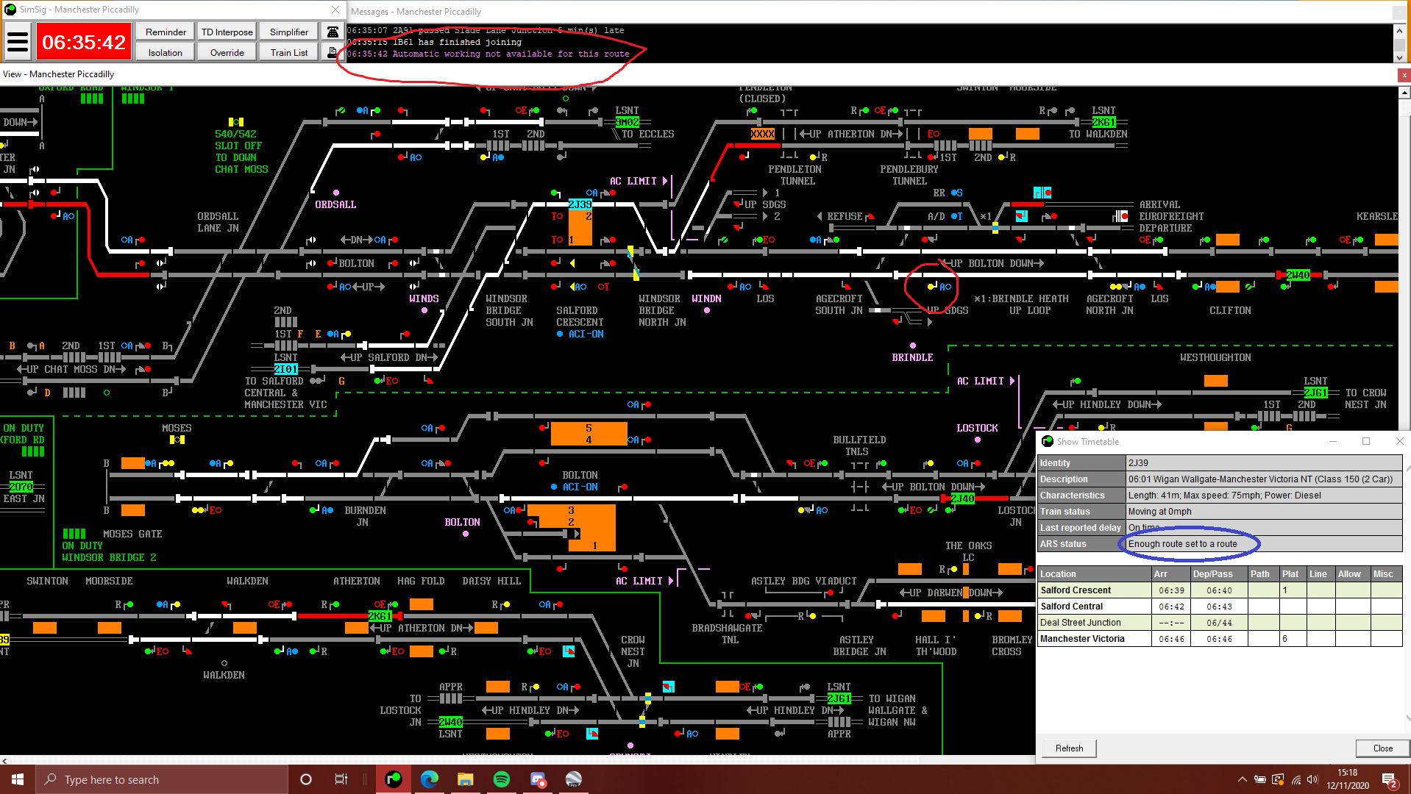Open File Explorer from the taskbar

[x=466, y=779]
